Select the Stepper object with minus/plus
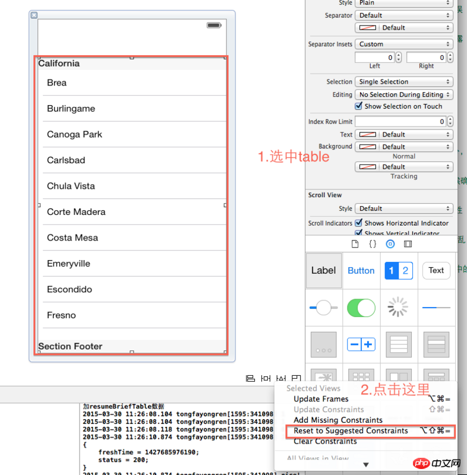Screen dimensions: 467x475 (361, 344)
